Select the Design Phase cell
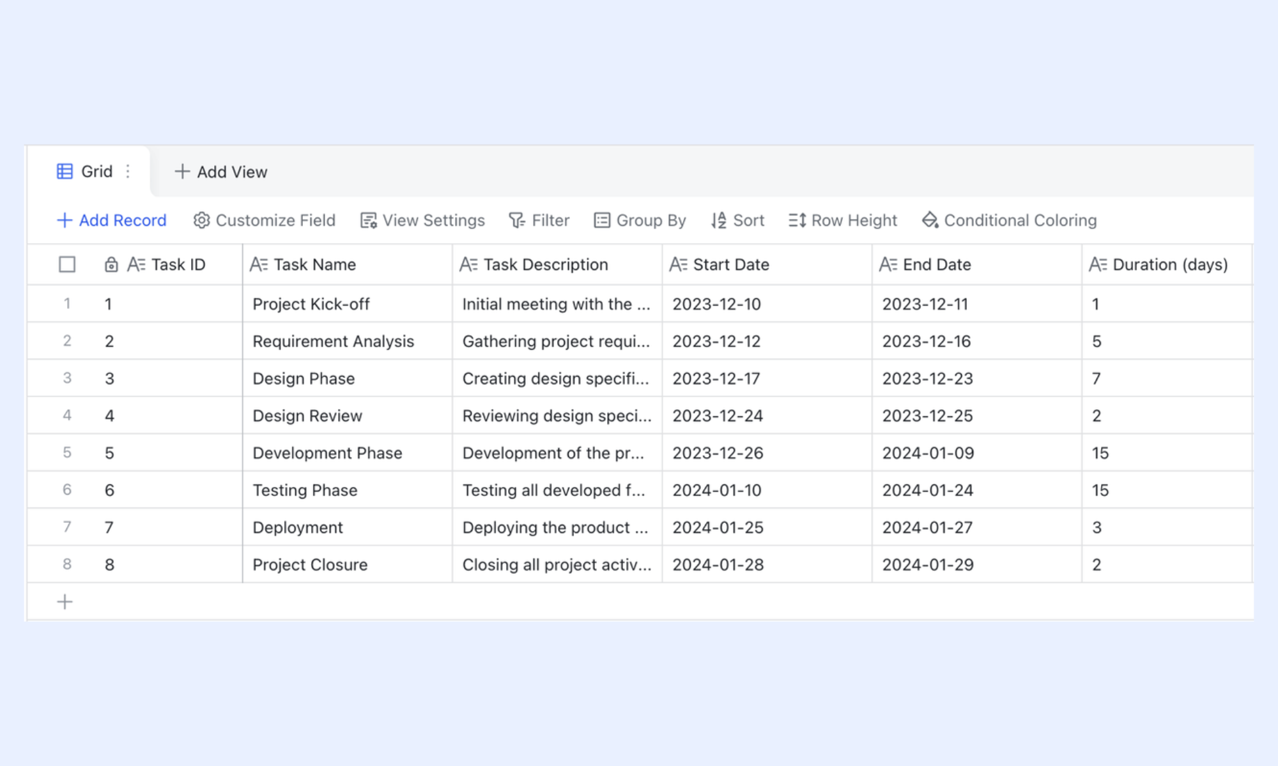The width and height of the screenshot is (1278, 766). point(348,379)
